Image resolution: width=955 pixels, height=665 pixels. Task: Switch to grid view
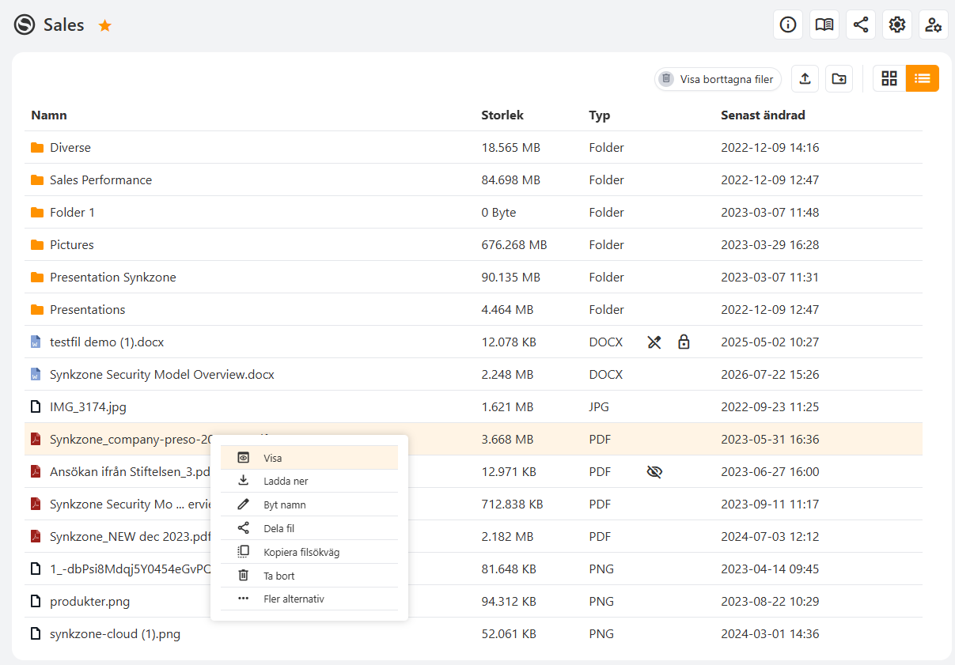889,78
